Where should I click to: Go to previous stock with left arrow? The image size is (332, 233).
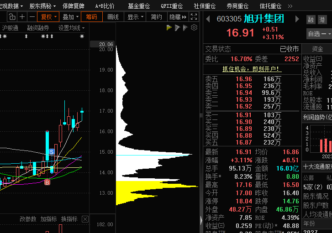point(208,19)
